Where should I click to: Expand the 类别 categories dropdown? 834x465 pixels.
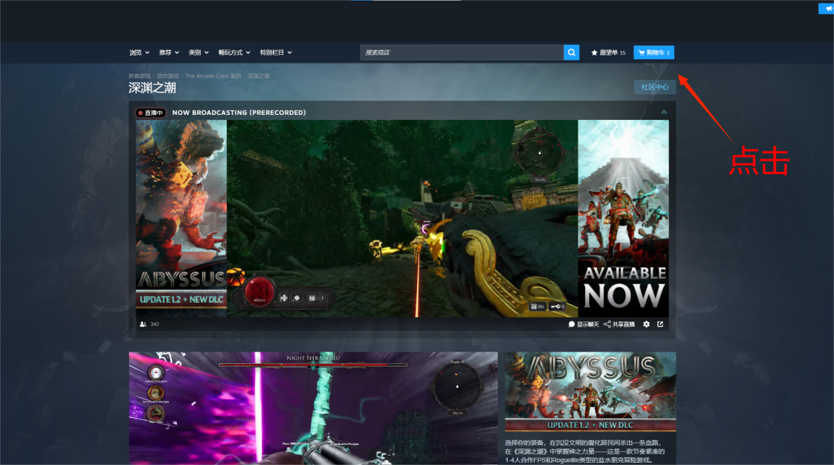coord(199,53)
